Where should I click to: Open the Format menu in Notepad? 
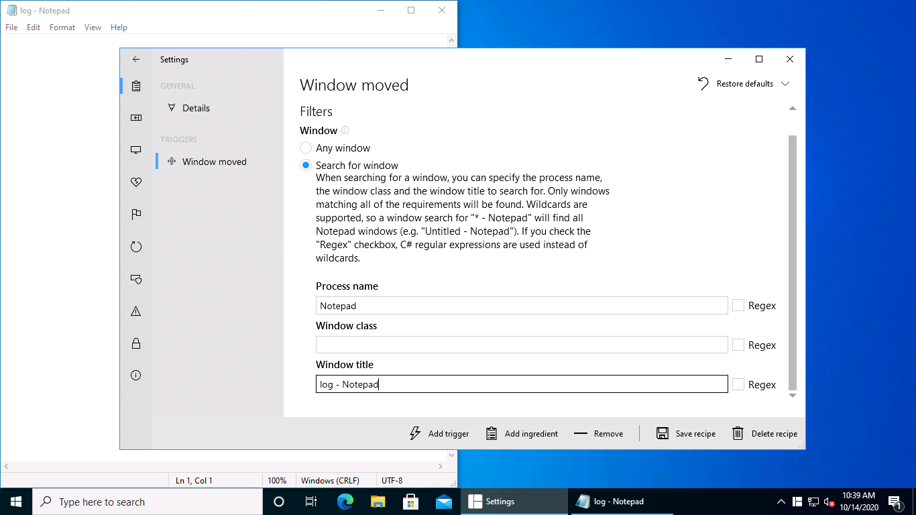[62, 27]
